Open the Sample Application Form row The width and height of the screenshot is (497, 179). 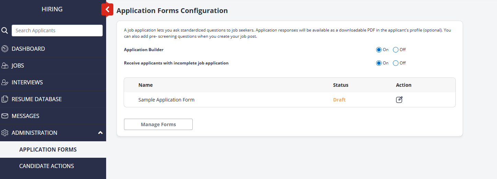(x=166, y=100)
